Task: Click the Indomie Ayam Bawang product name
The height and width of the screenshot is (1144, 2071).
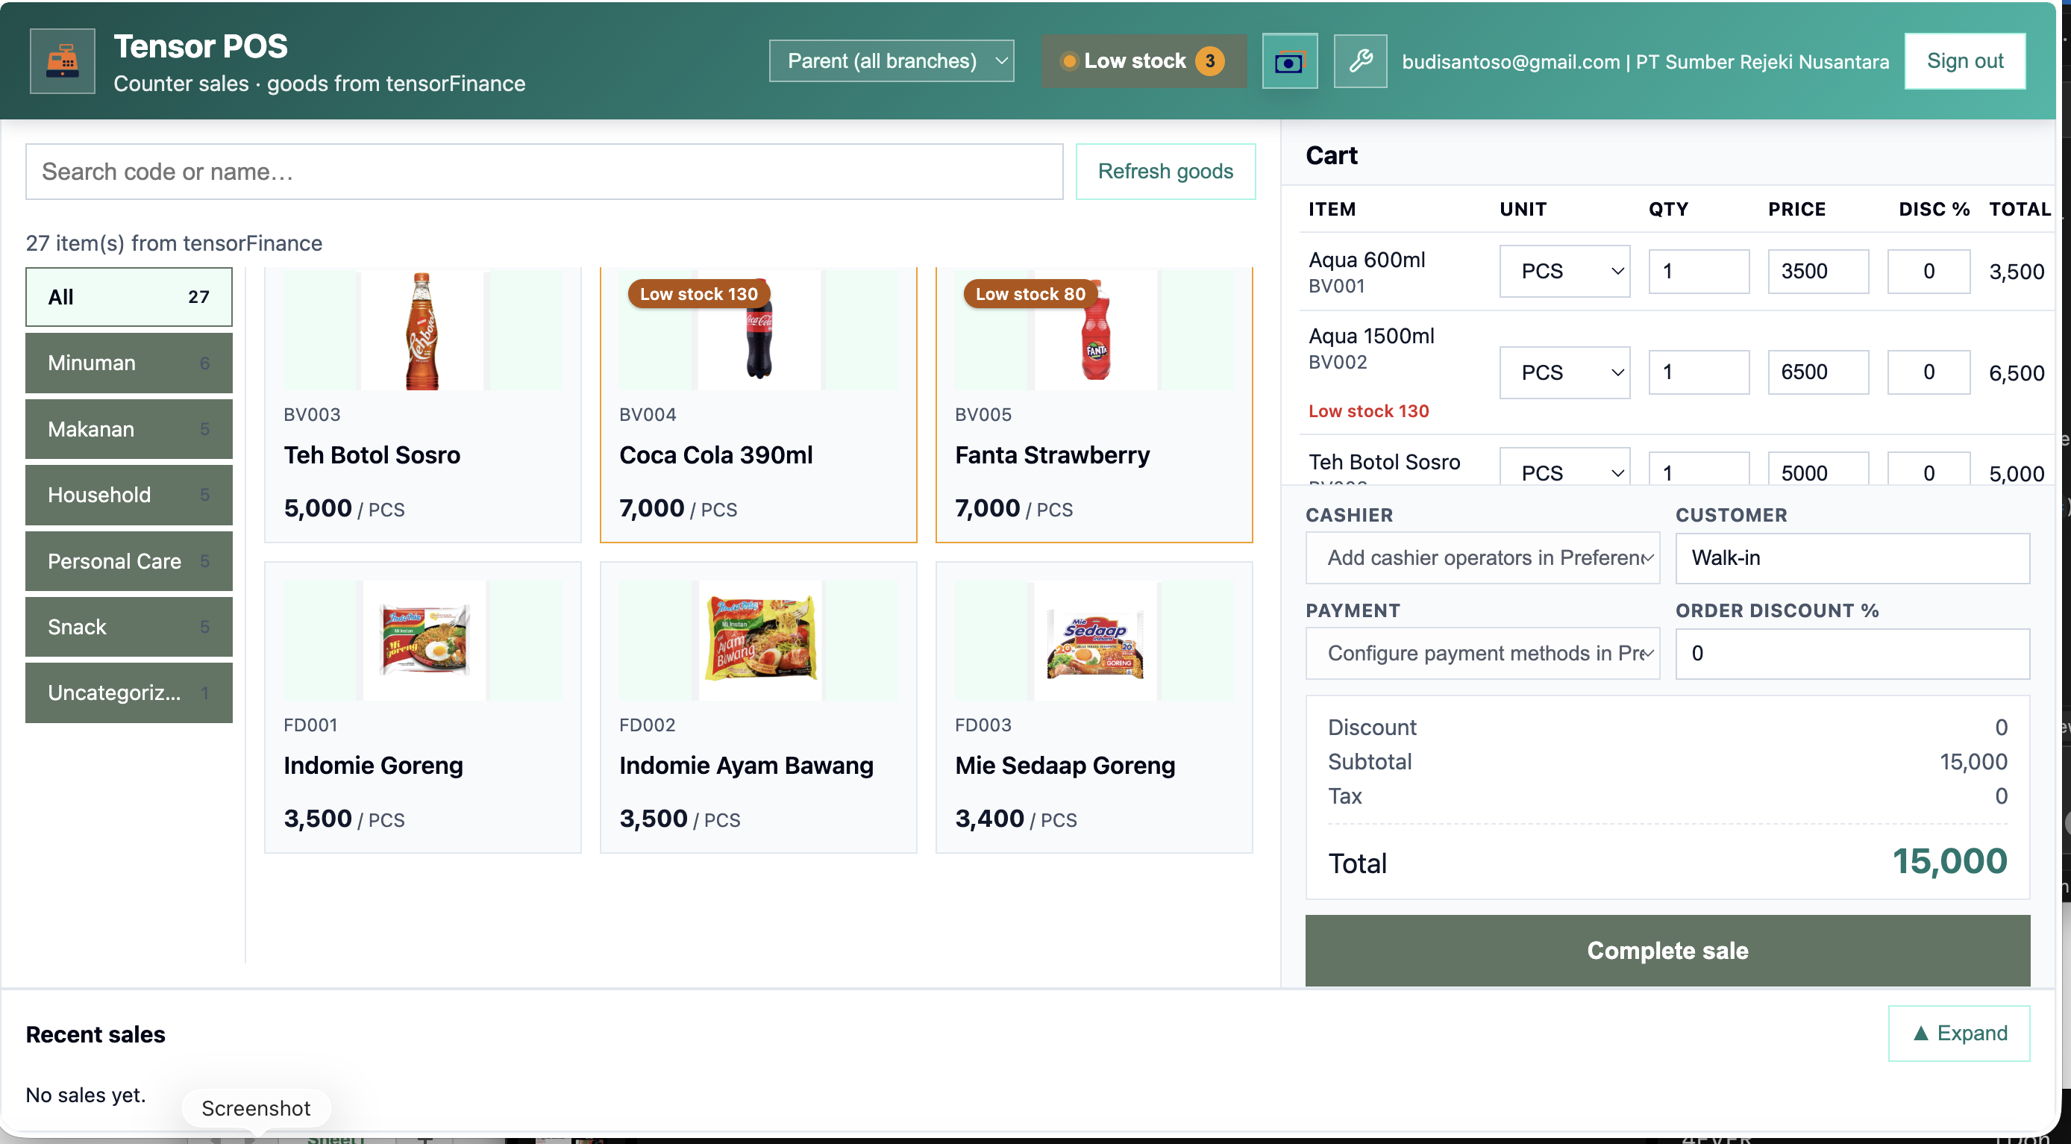Action: [x=746, y=766]
